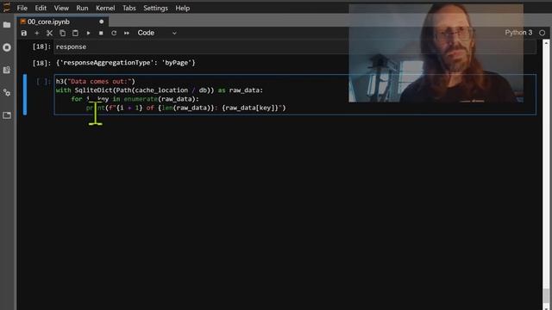The height and width of the screenshot is (310, 552).
Task: Click the 'enumerate(raw_data)' for-loop line
Action: pos(135,99)
